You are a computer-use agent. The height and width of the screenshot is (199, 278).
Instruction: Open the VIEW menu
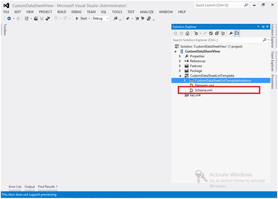click(x=30, y=12)
